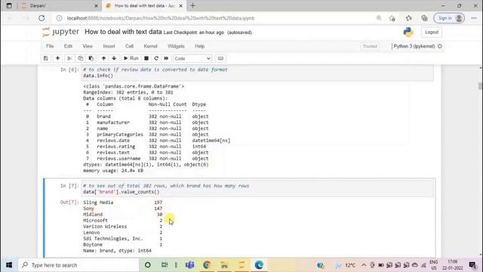Open the Windows Start menu
483x272 pixels.
pyautogui.click(x=9, y=265)
